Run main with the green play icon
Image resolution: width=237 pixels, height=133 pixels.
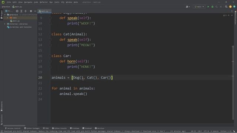(x=208, y=7)
